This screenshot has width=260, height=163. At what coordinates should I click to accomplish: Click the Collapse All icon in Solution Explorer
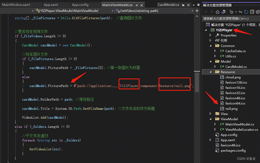pos(252,12)
